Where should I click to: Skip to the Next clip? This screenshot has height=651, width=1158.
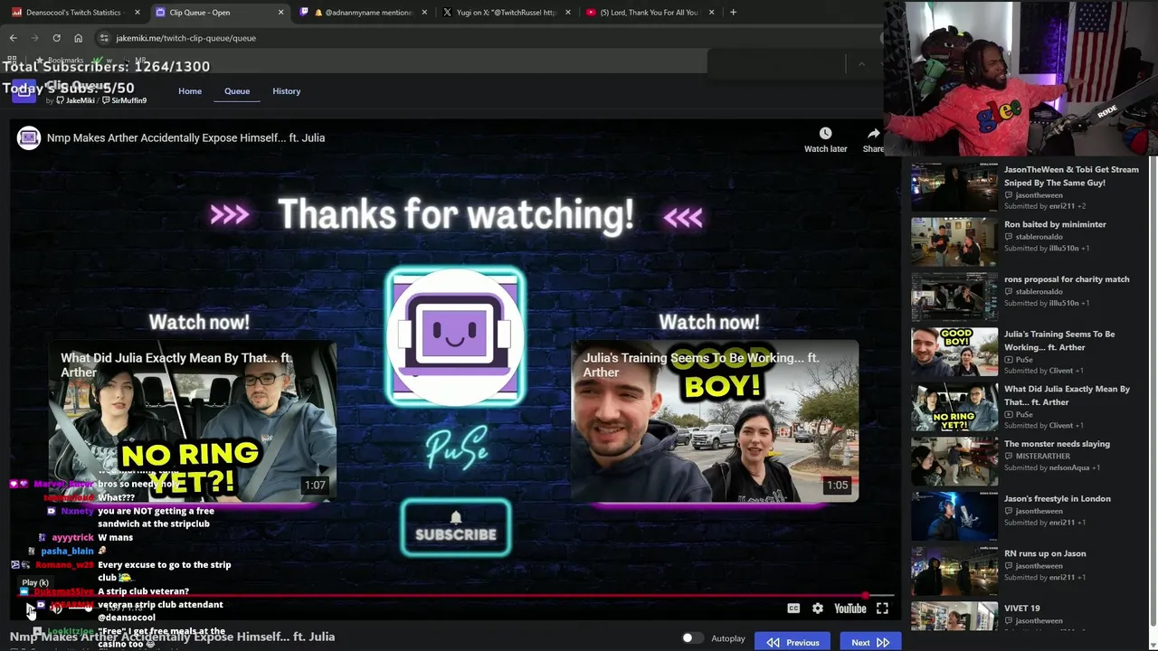(x=870, y=642)
